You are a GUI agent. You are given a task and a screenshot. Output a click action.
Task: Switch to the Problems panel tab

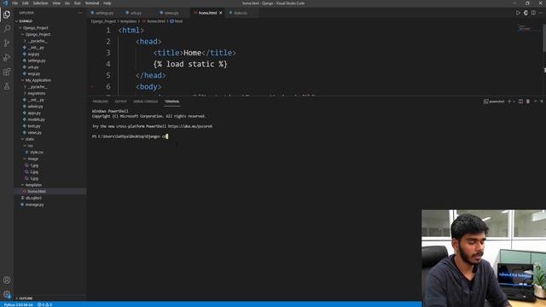(x=101, y=101)
